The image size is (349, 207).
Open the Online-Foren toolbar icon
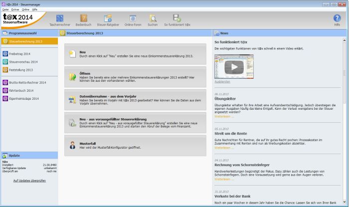click(x=133, y=19)
